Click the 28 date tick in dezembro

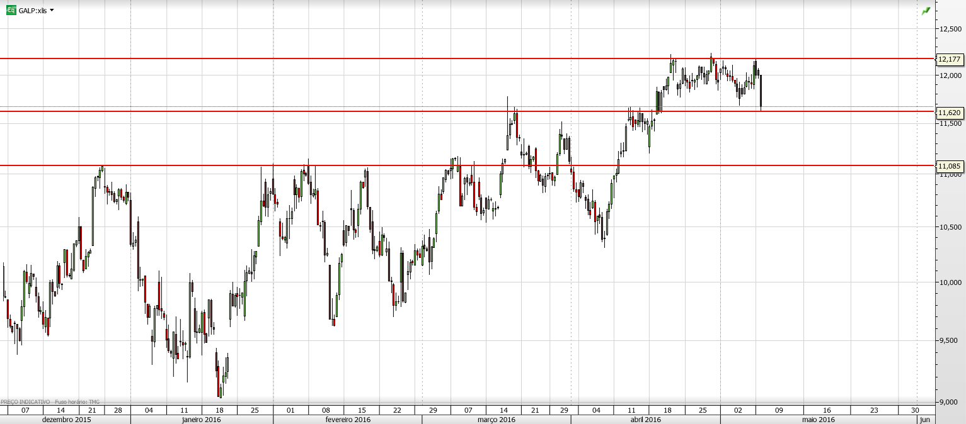click(118, 410)
